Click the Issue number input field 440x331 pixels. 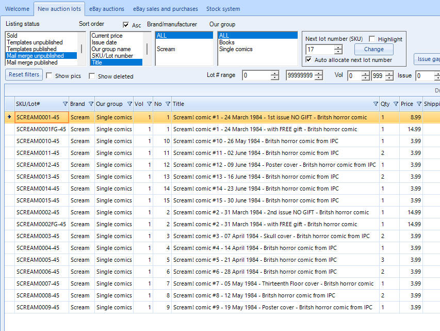tap(425, 75)
